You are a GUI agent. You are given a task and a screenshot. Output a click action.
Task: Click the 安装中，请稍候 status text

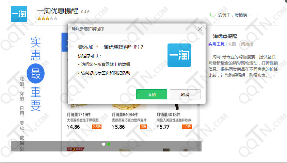tap(238, 15)
